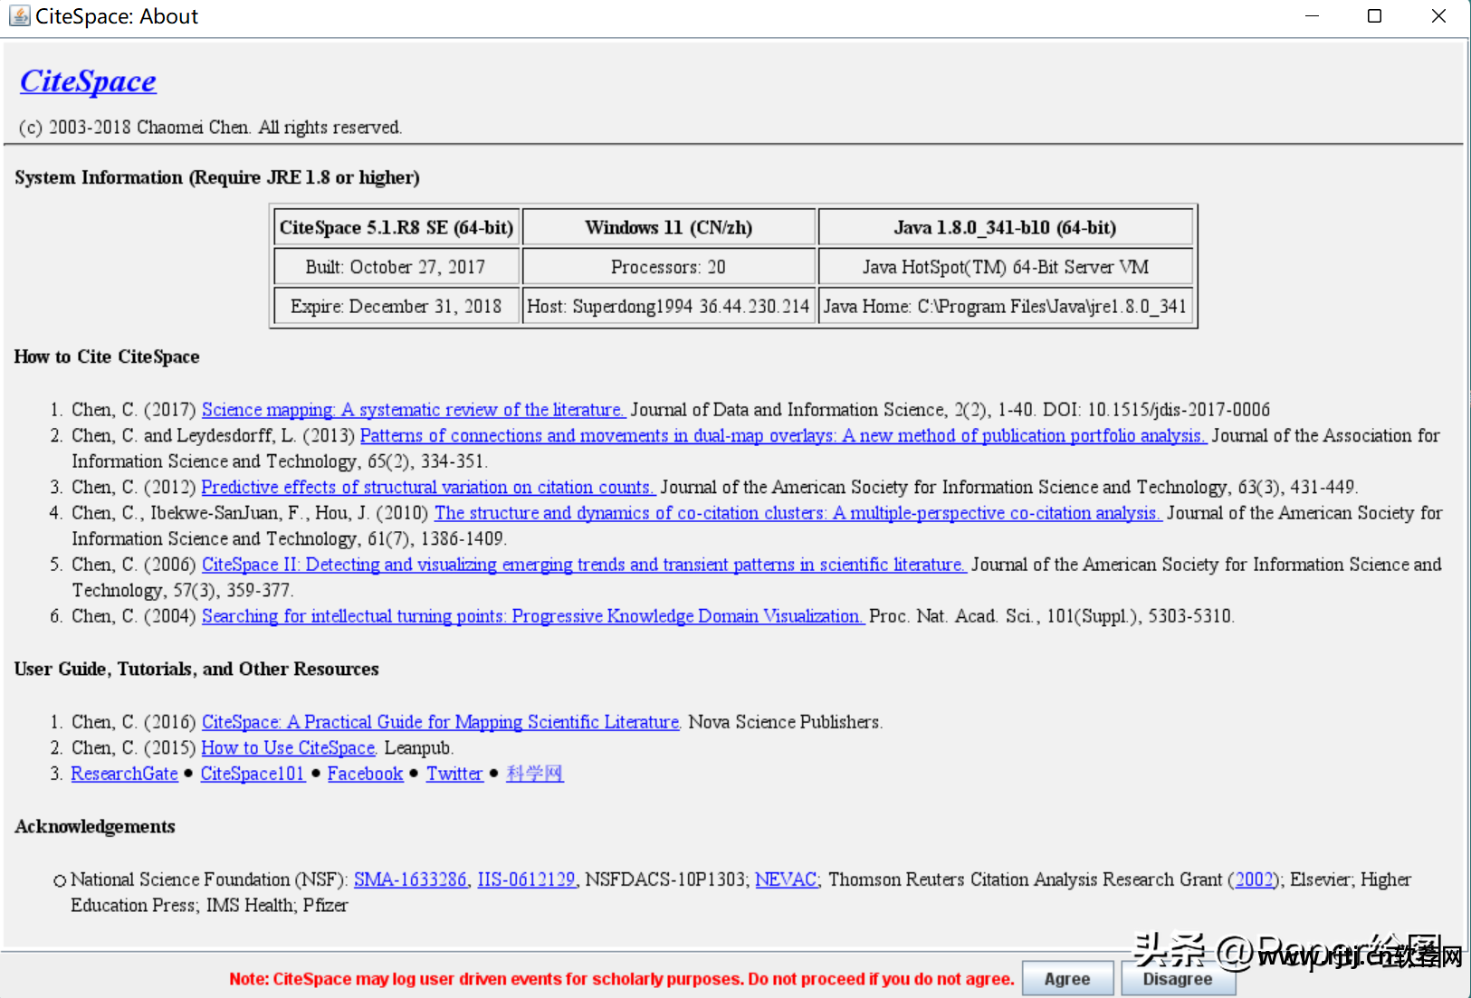Select 'Built: October 27, 2017' cell
This screenshot has width=1471, height=998.
(x=396, y=267)
